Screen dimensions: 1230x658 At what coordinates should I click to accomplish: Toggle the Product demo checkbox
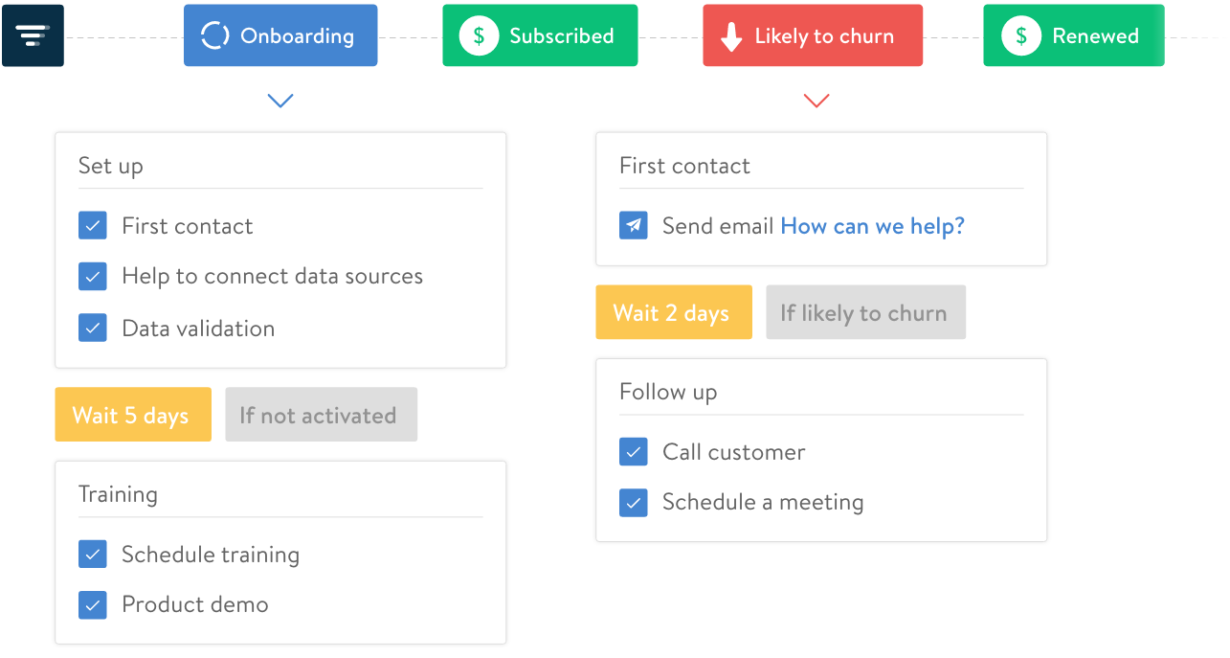click(93, 605)
